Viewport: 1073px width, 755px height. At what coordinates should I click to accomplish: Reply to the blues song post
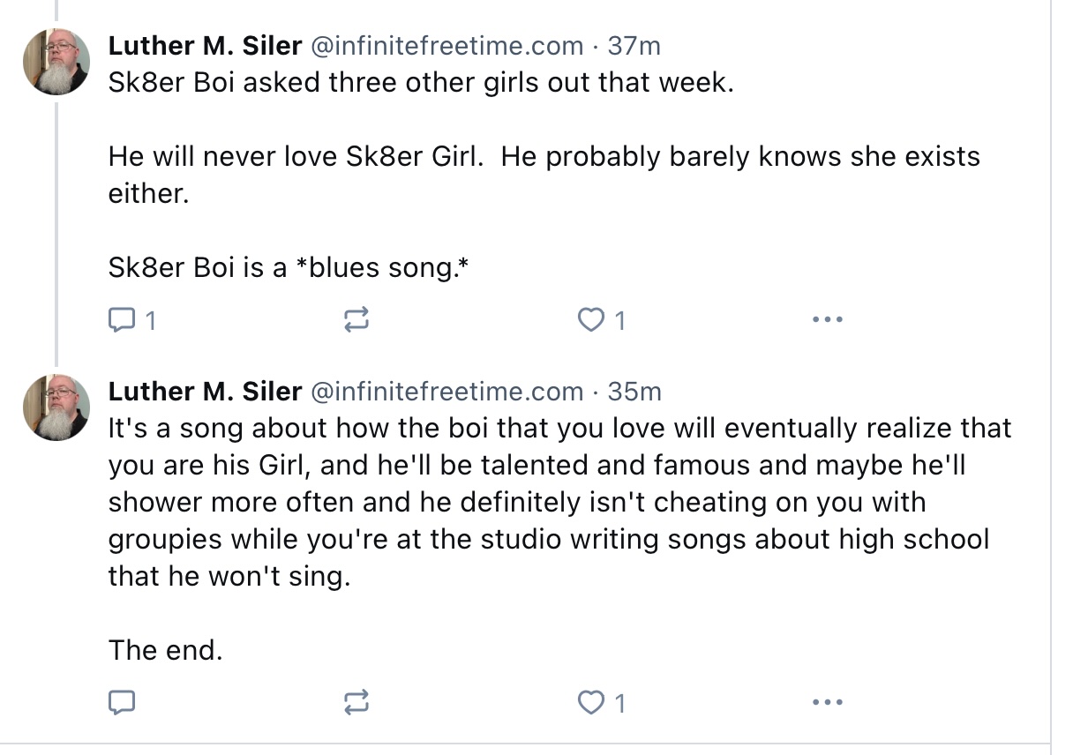[121, 321]
